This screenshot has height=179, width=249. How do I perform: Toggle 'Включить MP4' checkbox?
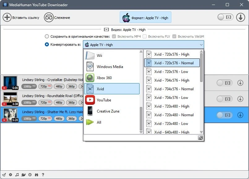[x=114, y=36]
